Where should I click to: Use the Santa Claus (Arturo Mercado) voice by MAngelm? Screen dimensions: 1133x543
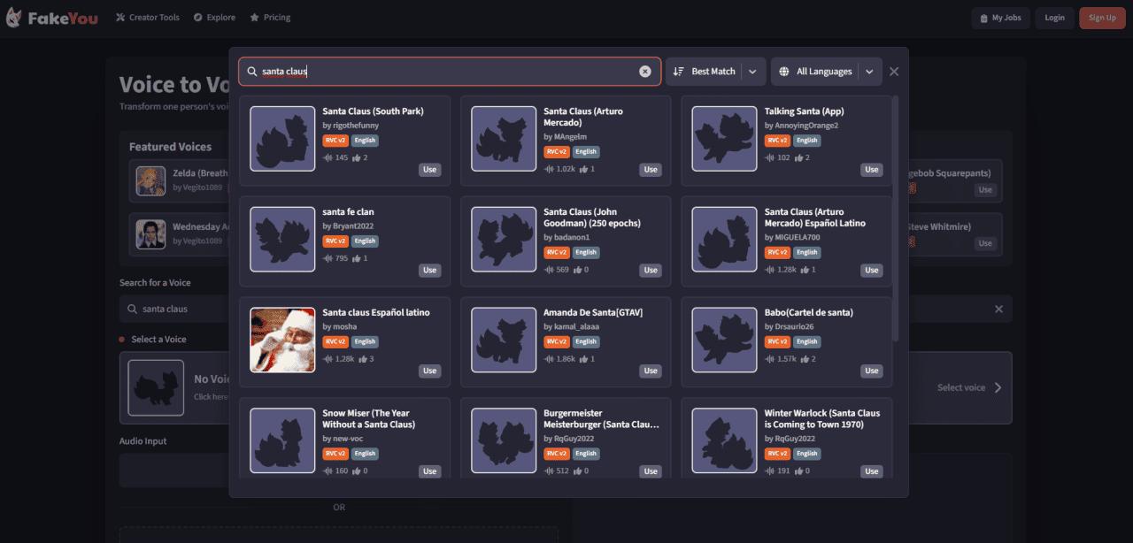[x=651, y=170]
